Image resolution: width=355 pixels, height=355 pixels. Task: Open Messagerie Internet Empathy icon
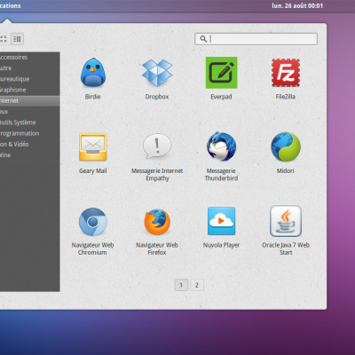point(157,146)
